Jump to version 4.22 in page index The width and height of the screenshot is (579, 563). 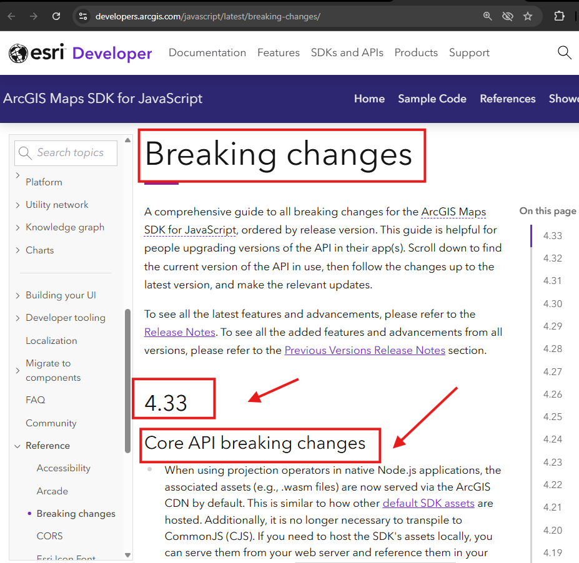(552, 485)
